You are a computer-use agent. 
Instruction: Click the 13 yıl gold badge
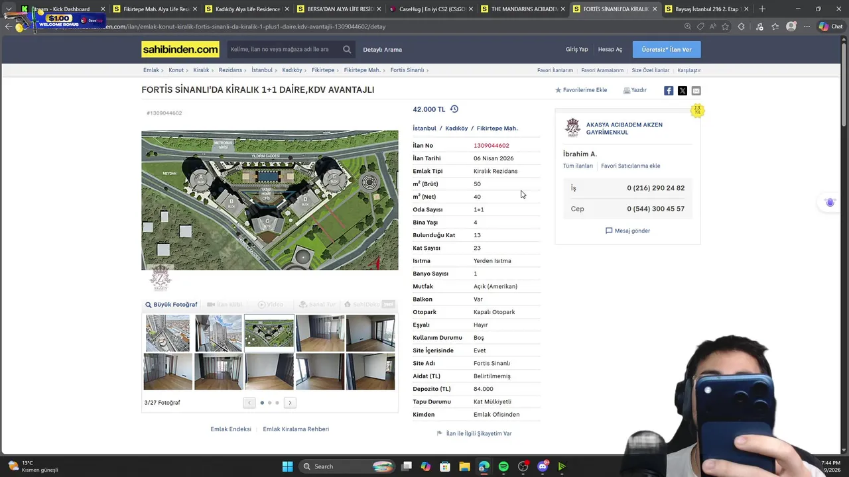coord(696,111)
